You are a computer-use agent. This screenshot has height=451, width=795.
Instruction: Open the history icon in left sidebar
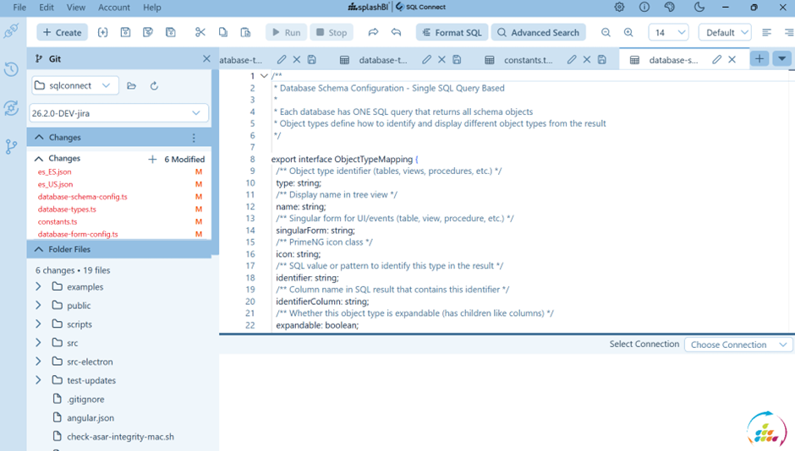coord(11,69)
